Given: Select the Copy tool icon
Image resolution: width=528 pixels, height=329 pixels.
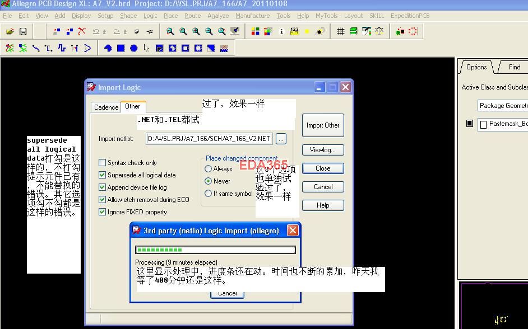Looking at the screenshot, I should click(x=70, y=31).
